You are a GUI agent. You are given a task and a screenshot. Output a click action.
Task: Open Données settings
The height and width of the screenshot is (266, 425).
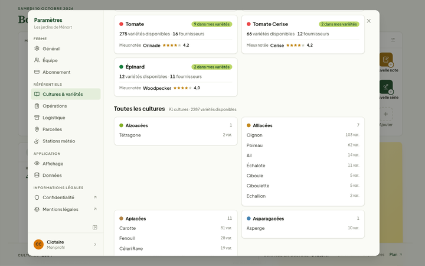66,175
